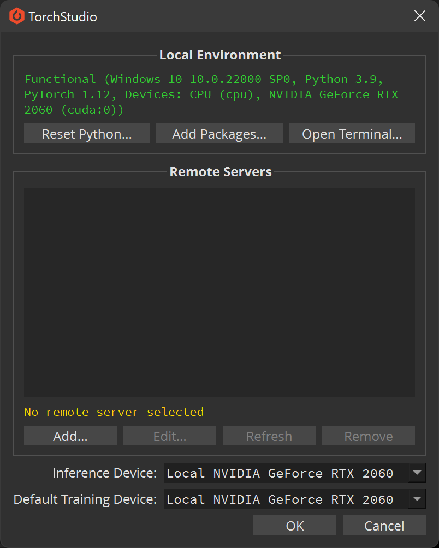
Task: Open the Default Training Device dropdown arrow
Action: pyautogui.click(x=417, y=499)
